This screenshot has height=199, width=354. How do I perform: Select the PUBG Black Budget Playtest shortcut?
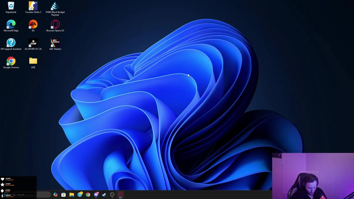point(55,9)
